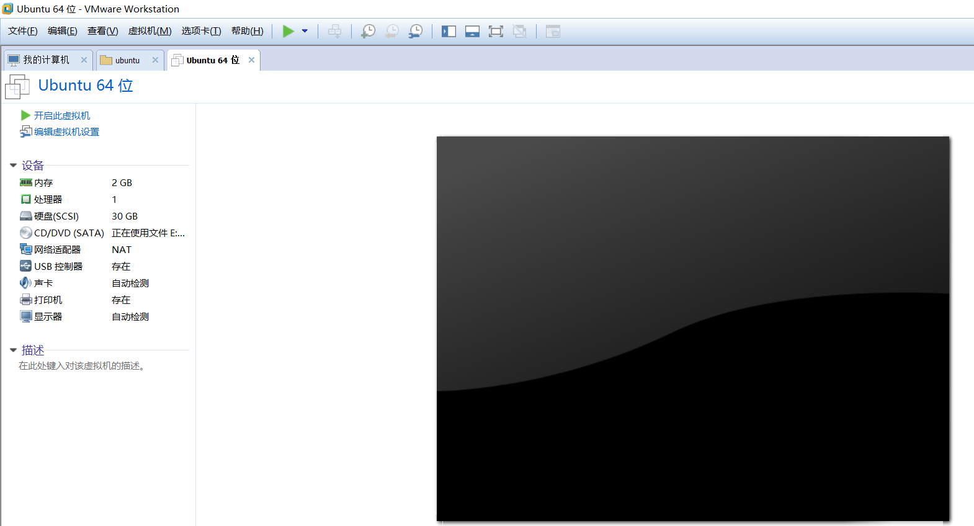Toggle the library sidebar view icon
Viewport: 974px width, 526px height.
tap(449, 31)
